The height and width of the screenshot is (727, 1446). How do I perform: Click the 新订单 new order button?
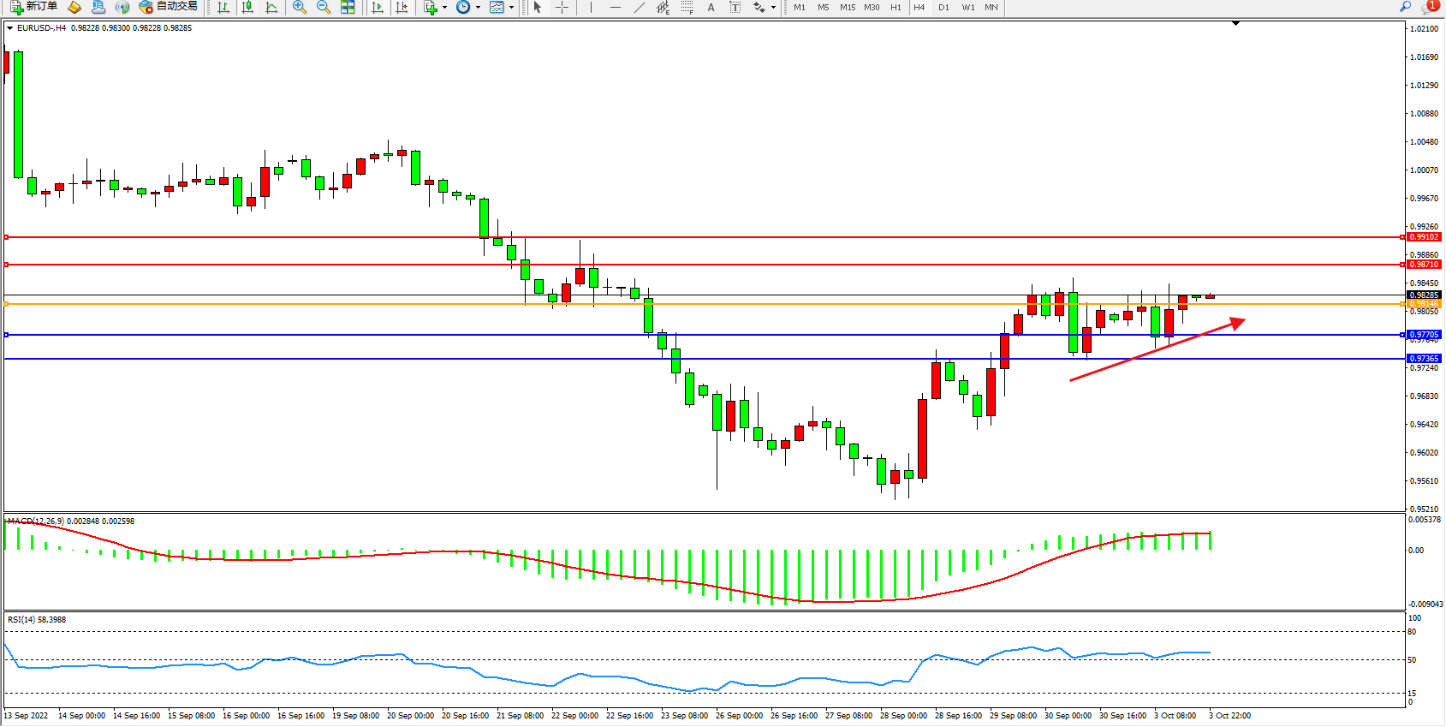pos(34,7)
